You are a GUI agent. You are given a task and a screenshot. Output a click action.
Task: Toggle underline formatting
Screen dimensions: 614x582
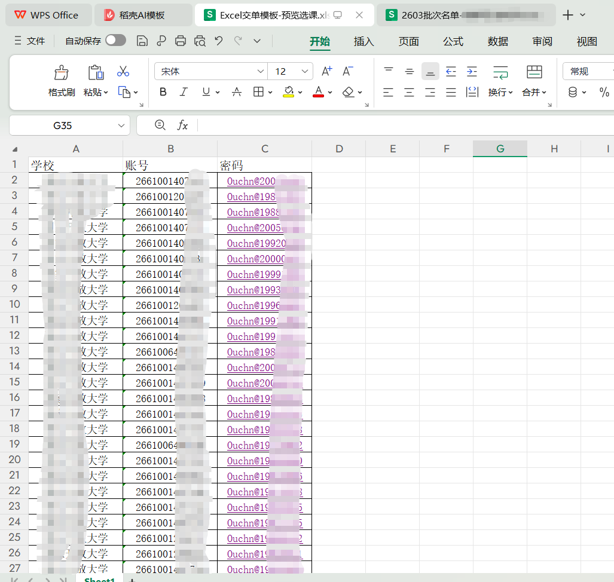coord(206,92)
